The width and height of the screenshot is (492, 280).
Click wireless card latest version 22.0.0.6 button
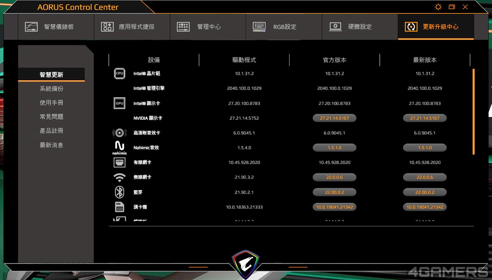coord(425,177)
